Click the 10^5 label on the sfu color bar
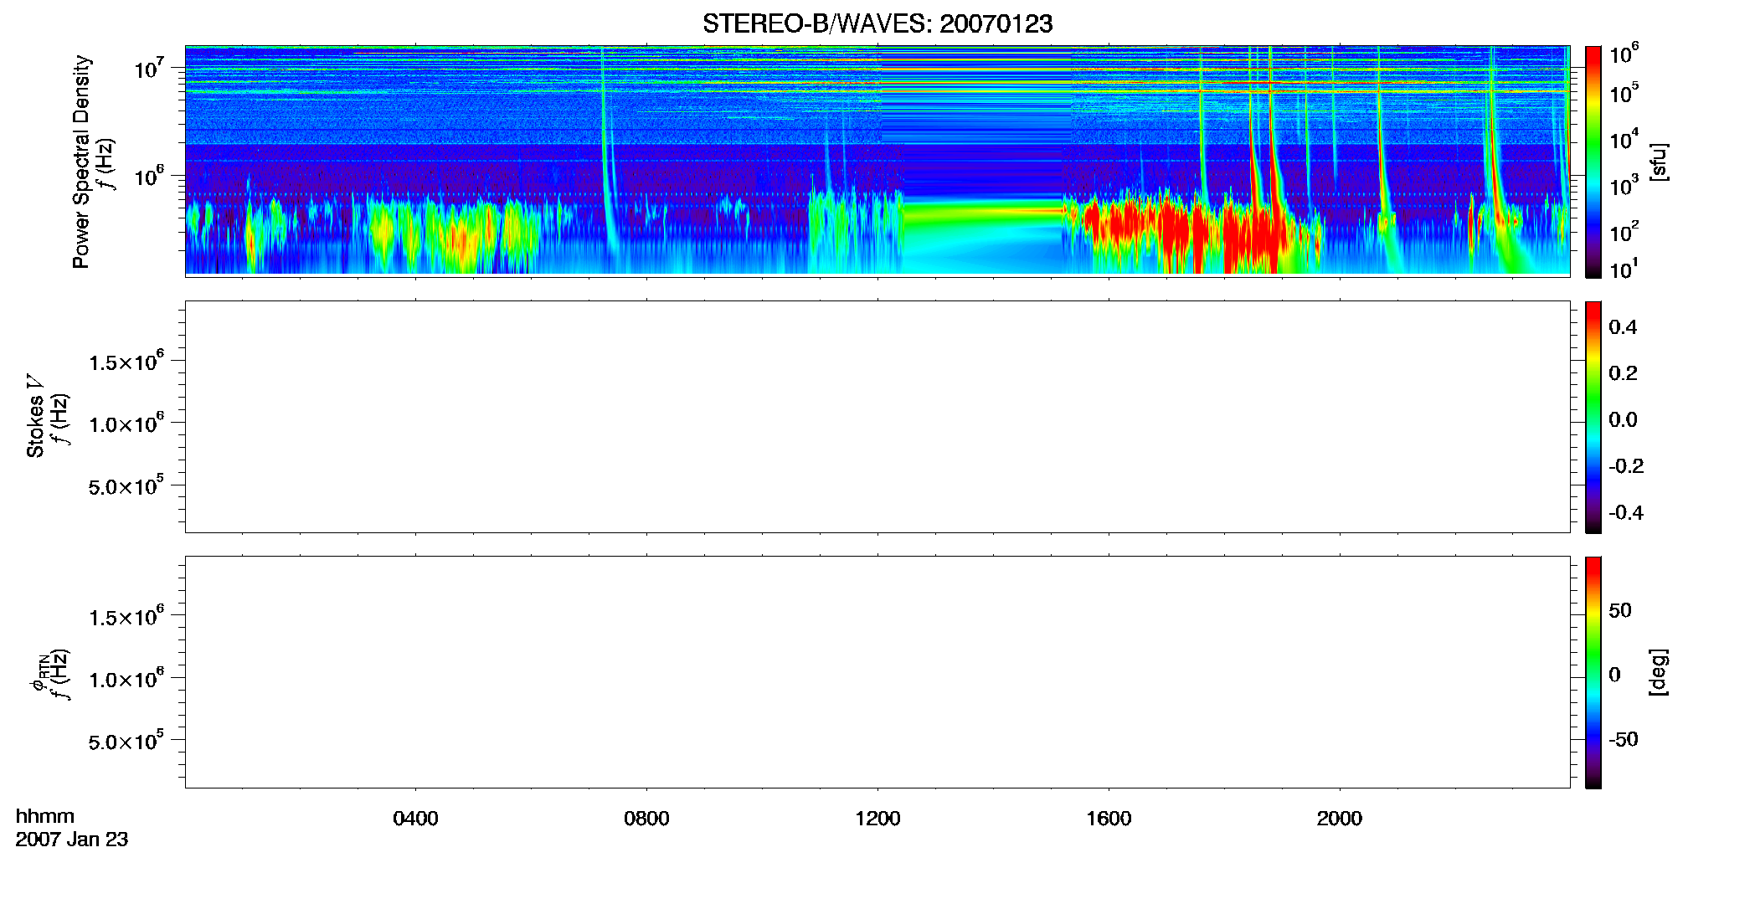This screenshot has width=1755, height=904. pos(1624,94)
